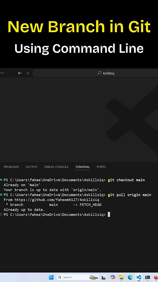Open the three-dots overflow menu

pos(2,73)
